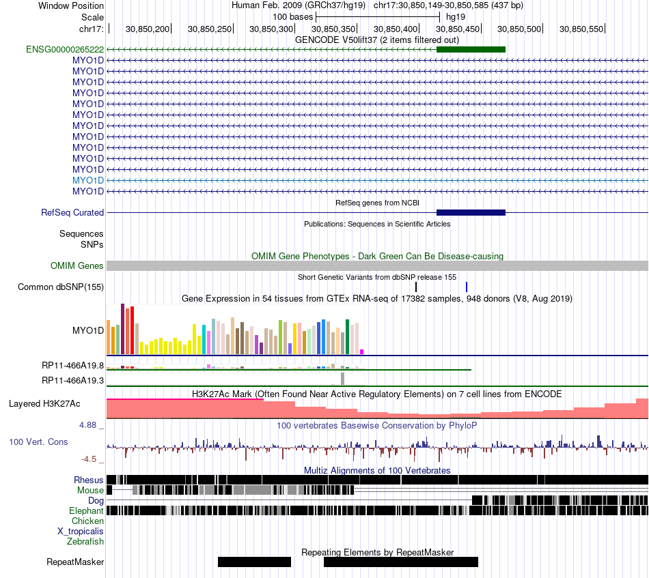Open Repeating Elements by RepeatMasker title
Screen dimensions: 649x578
point(377,552)
